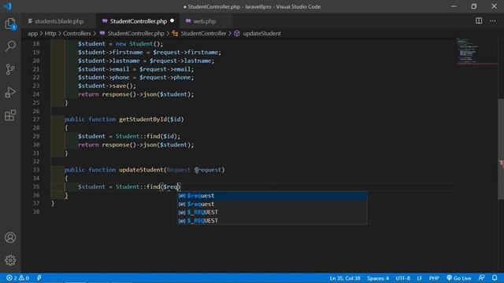Click updateStudent function name on line 33
The height and width of the screenshot is (283, 504).
click(x=141, y=170)
